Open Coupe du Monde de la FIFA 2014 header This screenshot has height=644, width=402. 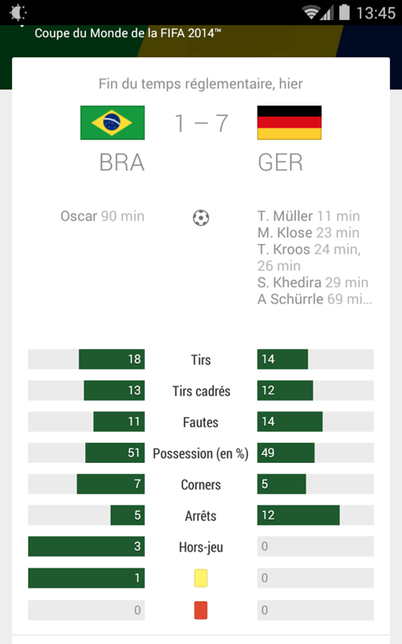click(128, 33)
